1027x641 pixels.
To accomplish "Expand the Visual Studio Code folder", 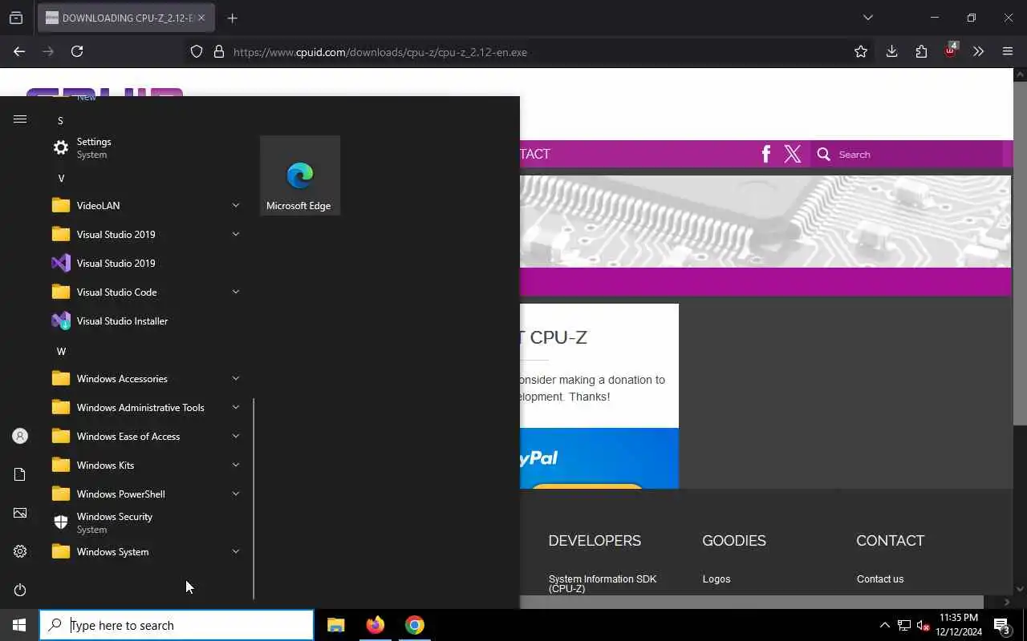I will tap(144, 292).
